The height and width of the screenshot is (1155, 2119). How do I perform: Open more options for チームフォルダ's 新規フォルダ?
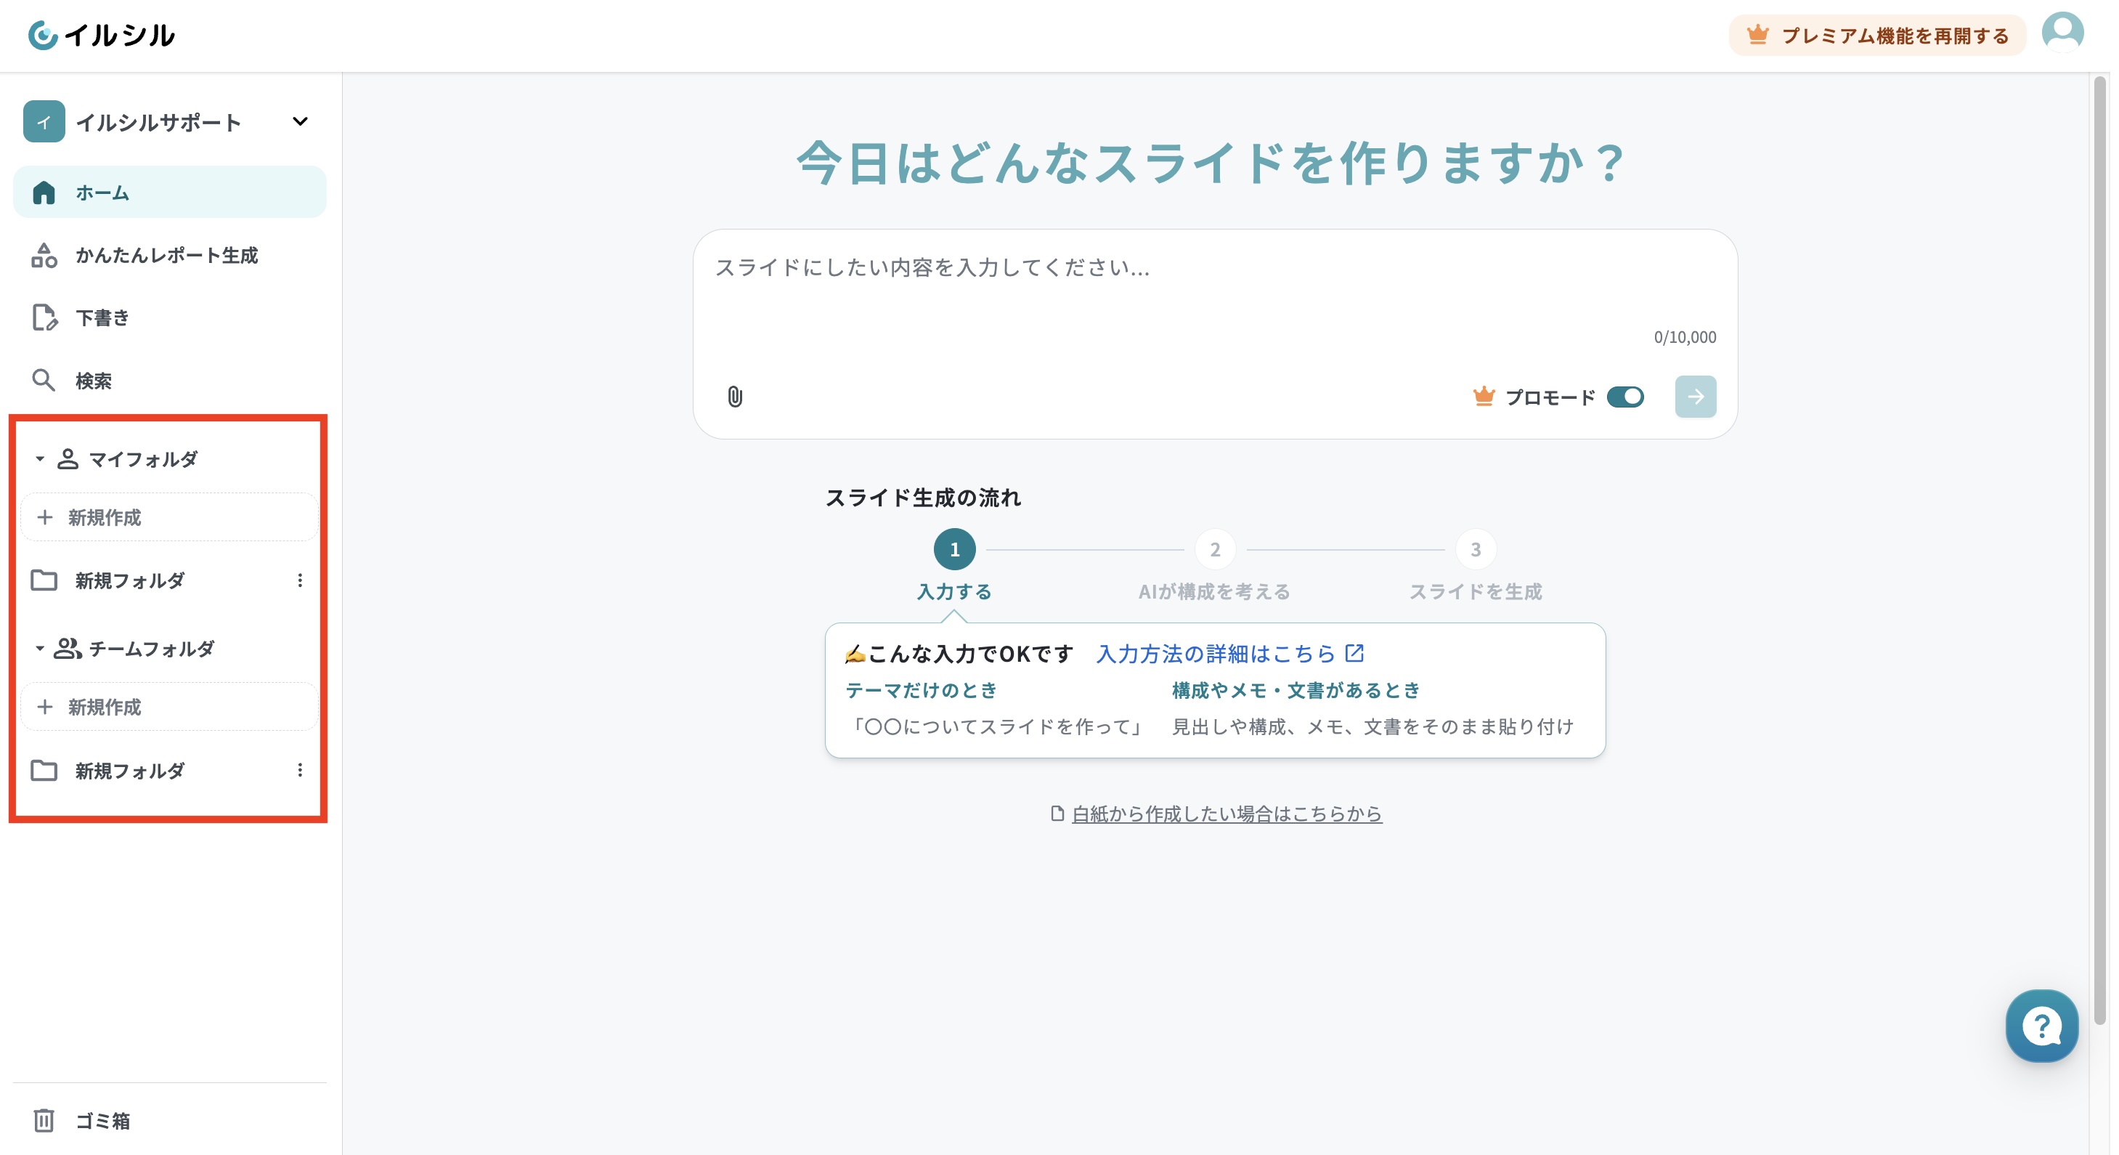coord(300,770)
